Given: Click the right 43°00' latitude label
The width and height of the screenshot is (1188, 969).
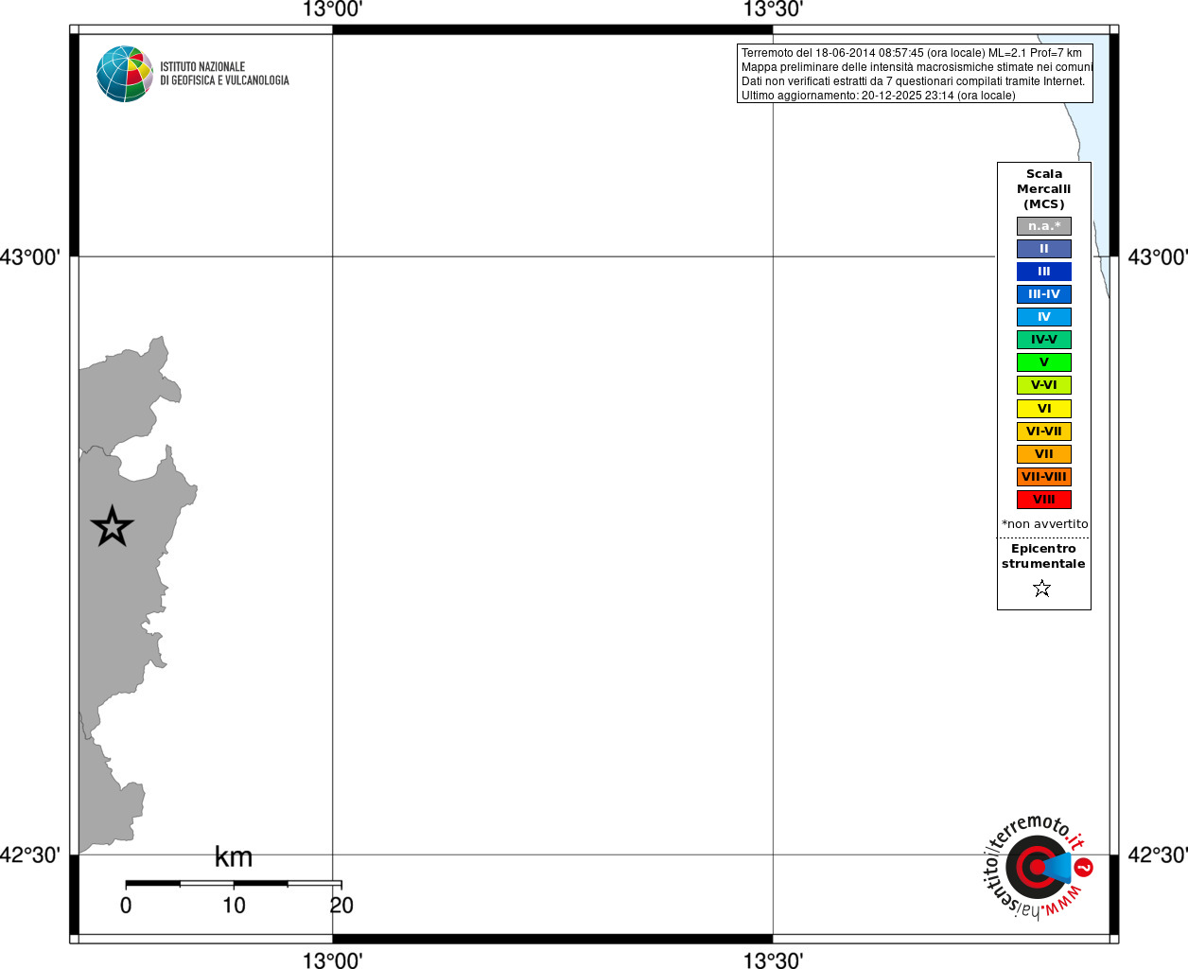Looking at the screenshot, I should click(1158, 257).
